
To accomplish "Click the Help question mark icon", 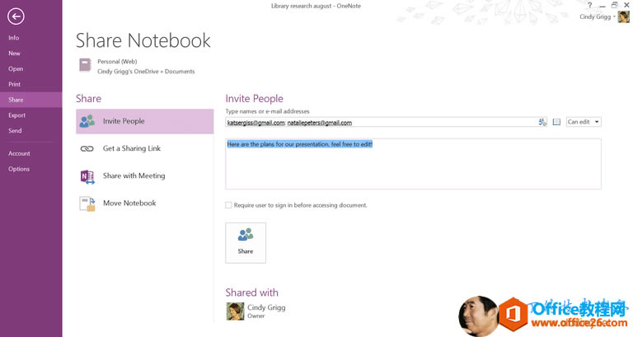I will coord(590,5).
